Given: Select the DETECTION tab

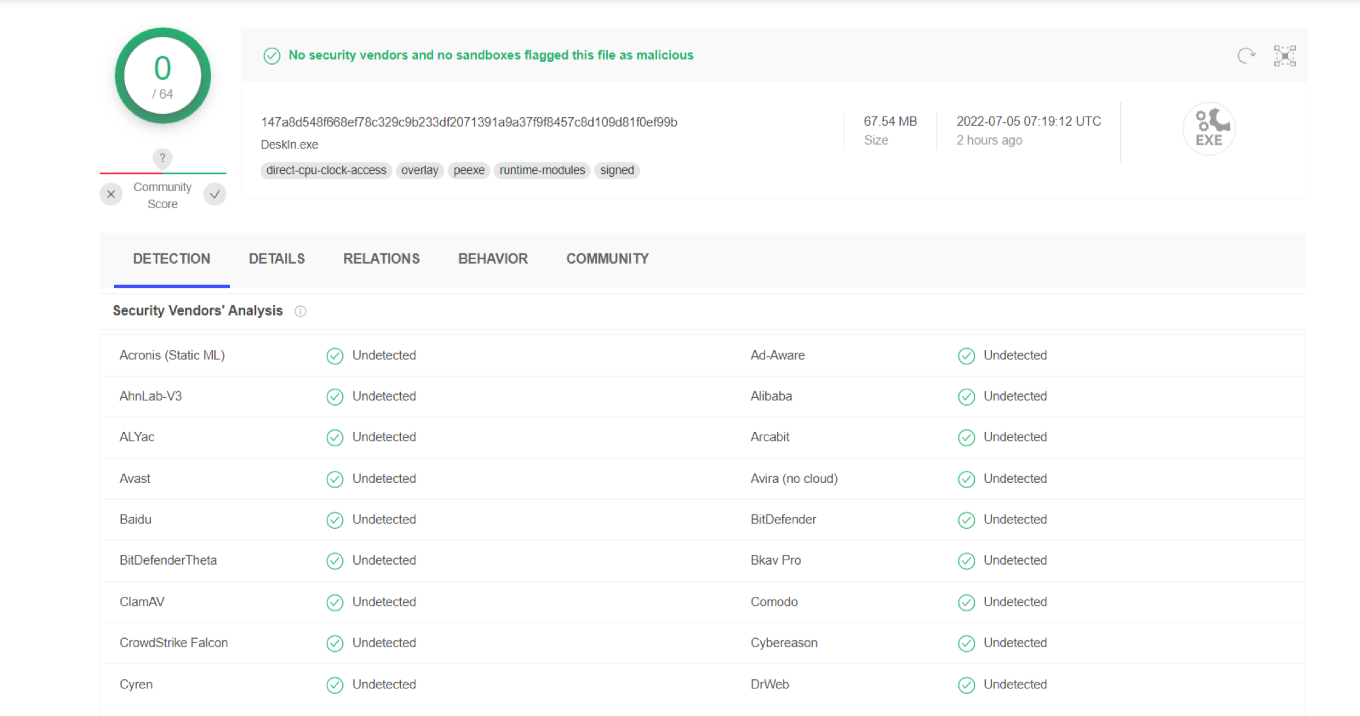Looking at the screenshot, I should 172,259.
